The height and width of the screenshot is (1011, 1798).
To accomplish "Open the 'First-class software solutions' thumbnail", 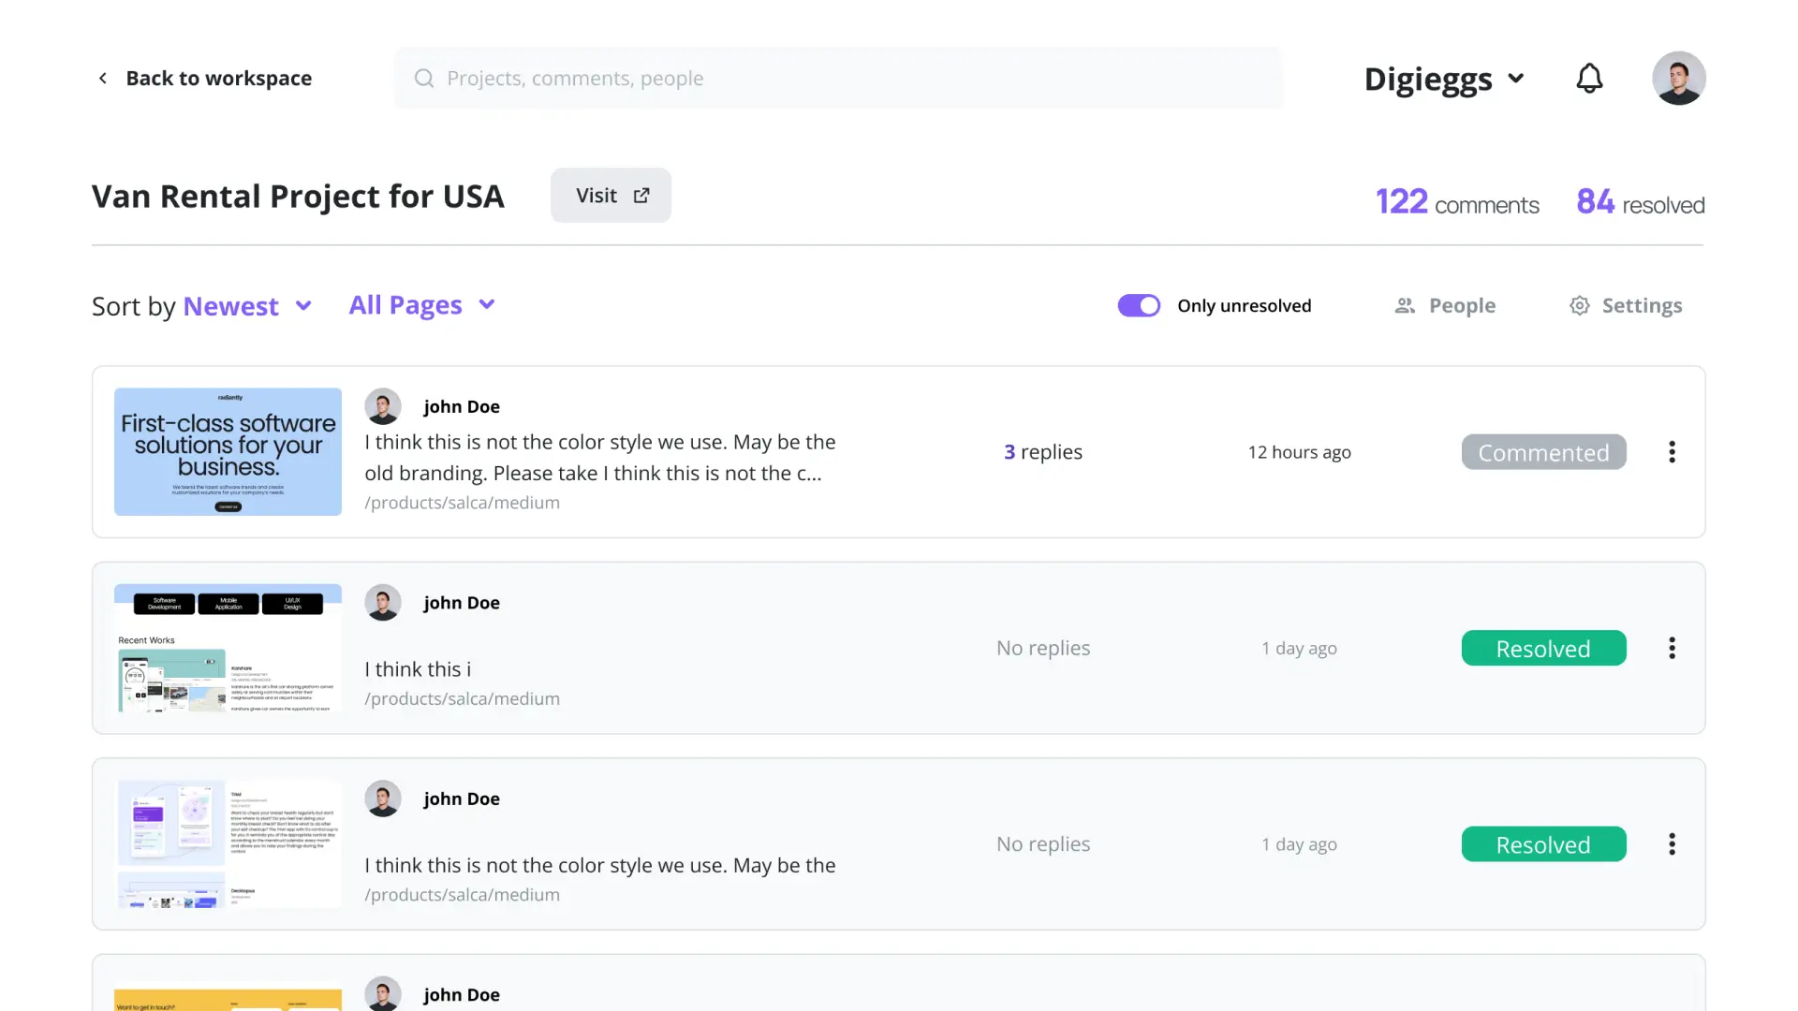I will coord(228,452).
